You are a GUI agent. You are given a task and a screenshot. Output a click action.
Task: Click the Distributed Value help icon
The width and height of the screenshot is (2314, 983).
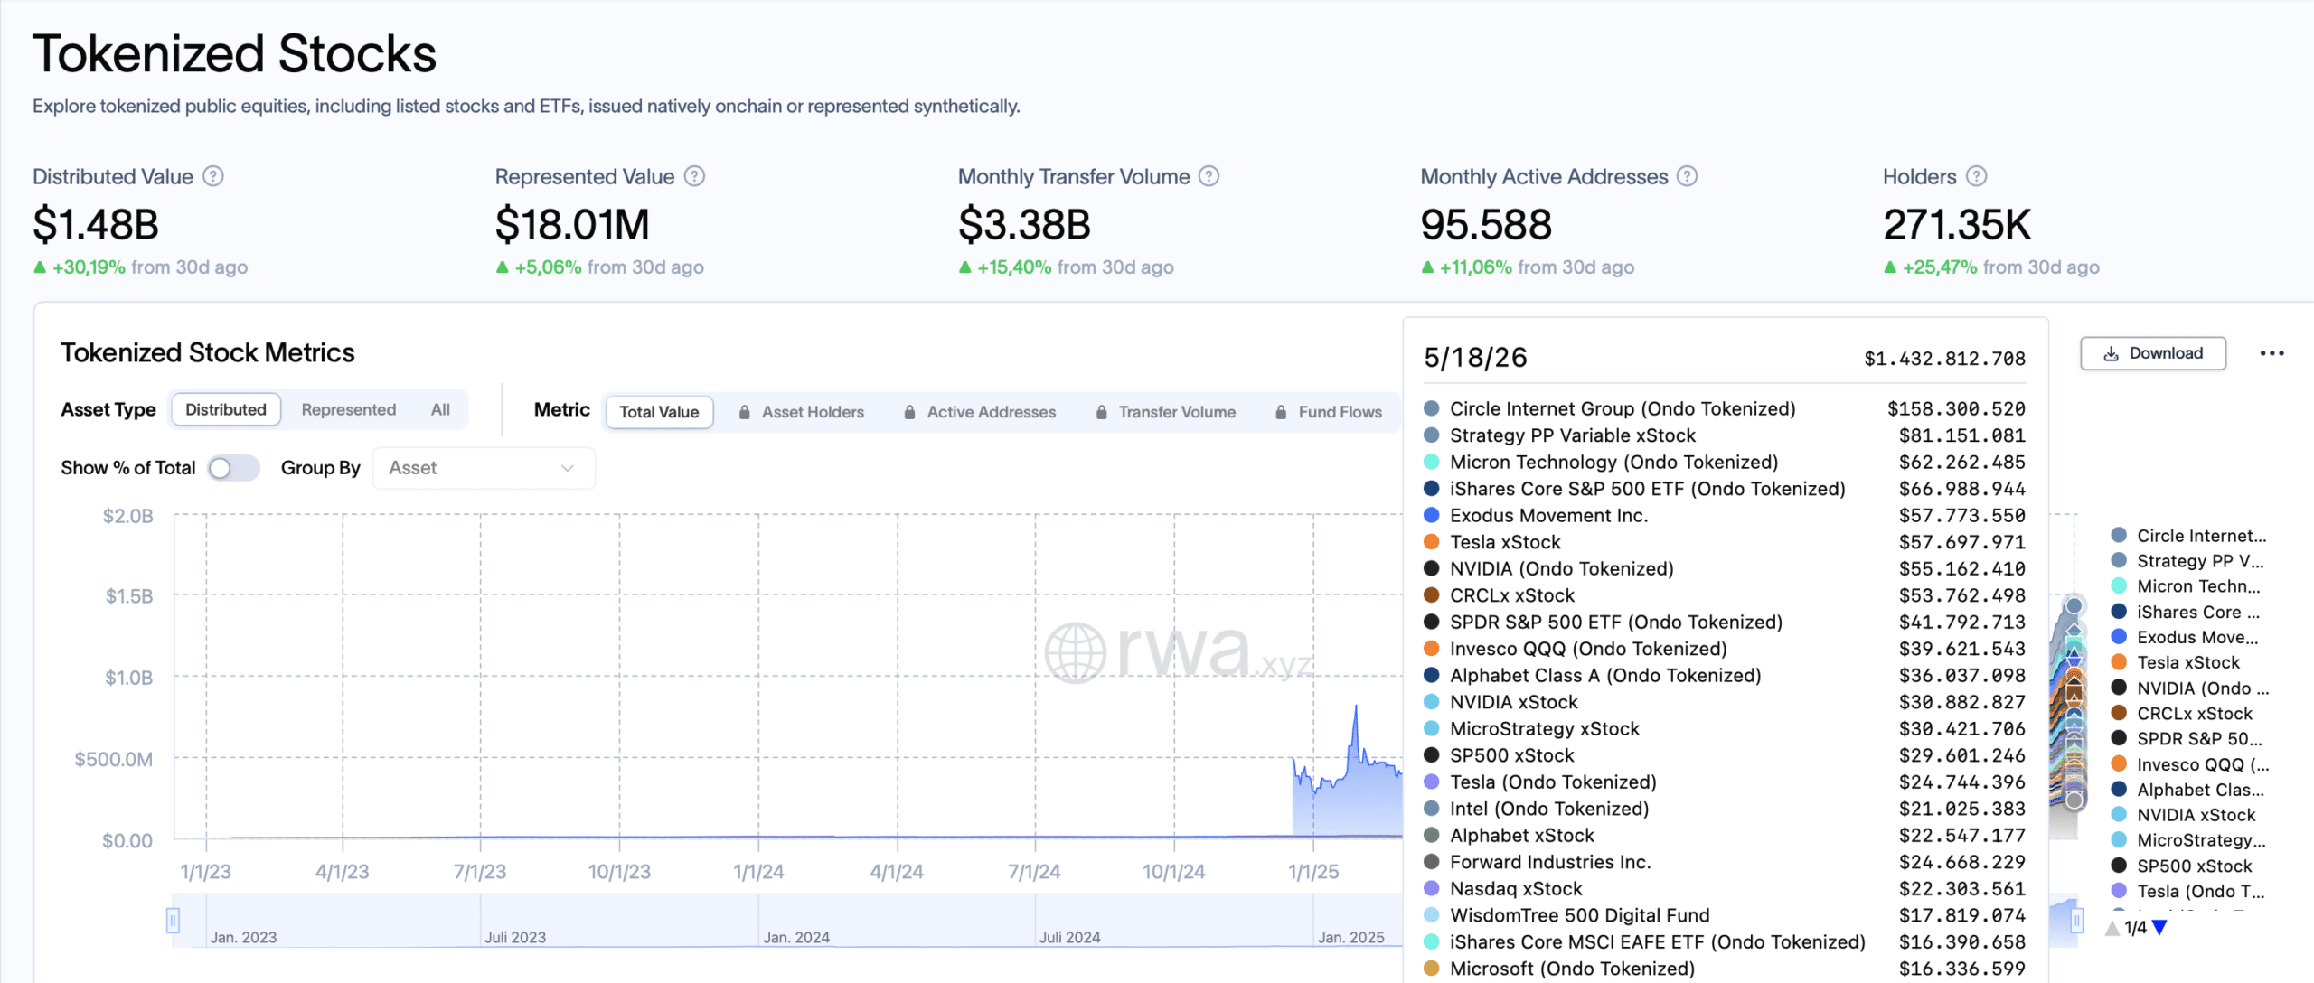pos(213,176)
